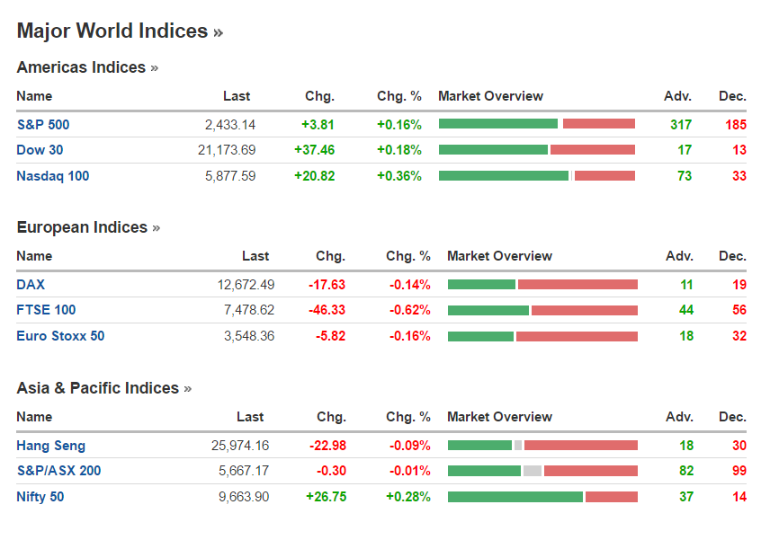
Task: Select the Nifty 50 index
Action: click(x=40, y=497)
